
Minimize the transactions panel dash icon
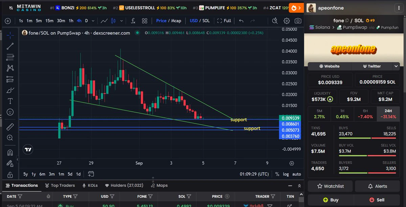(x=290, y=186)
